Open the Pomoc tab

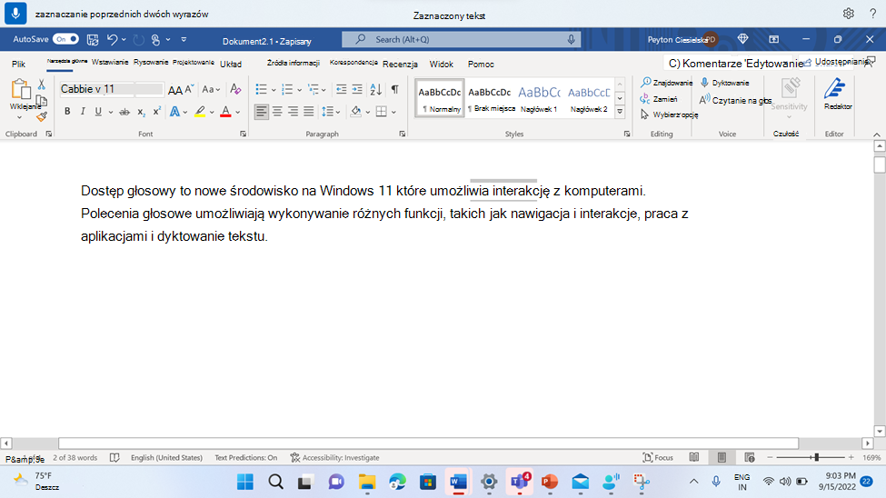[481, 64]
